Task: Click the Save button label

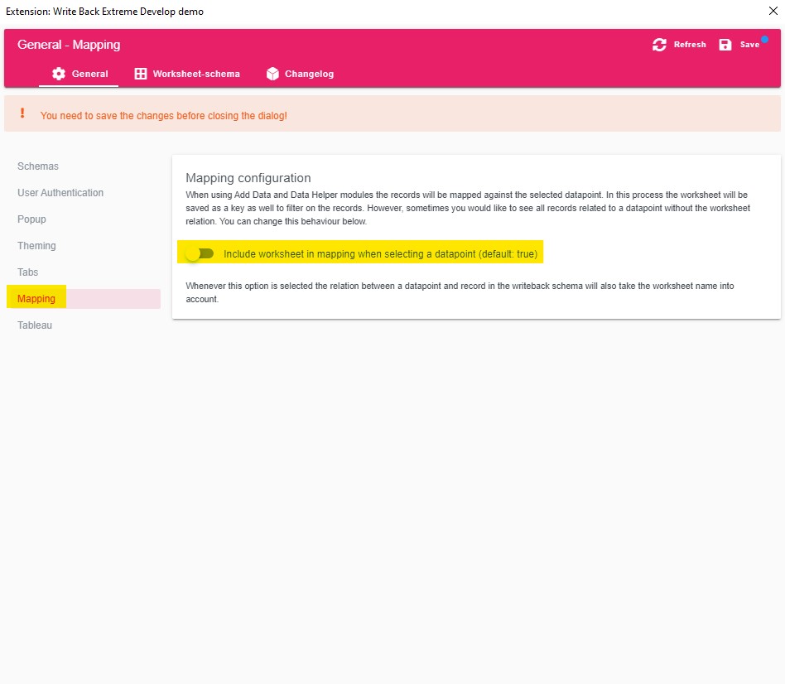Action: click(x=749, y=45)
